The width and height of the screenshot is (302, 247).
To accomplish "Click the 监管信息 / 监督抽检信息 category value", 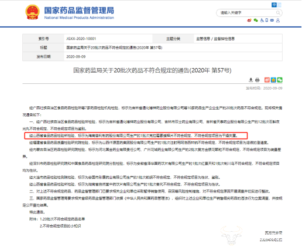I will (x=215, y=39).
